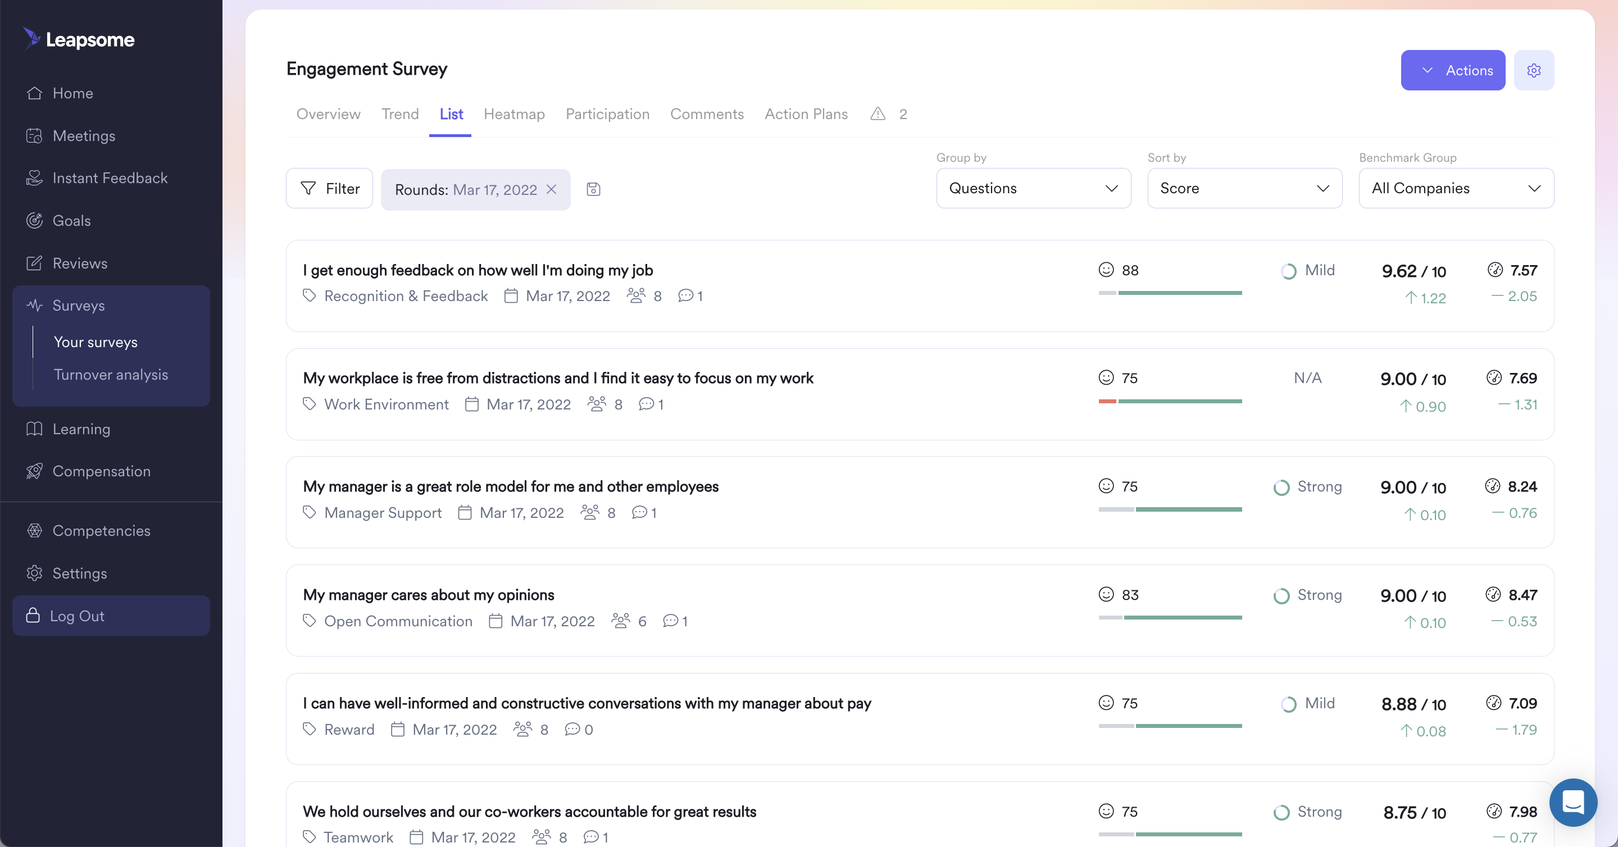Click the Recognition & Feedback category label

(x=406, y=296)
